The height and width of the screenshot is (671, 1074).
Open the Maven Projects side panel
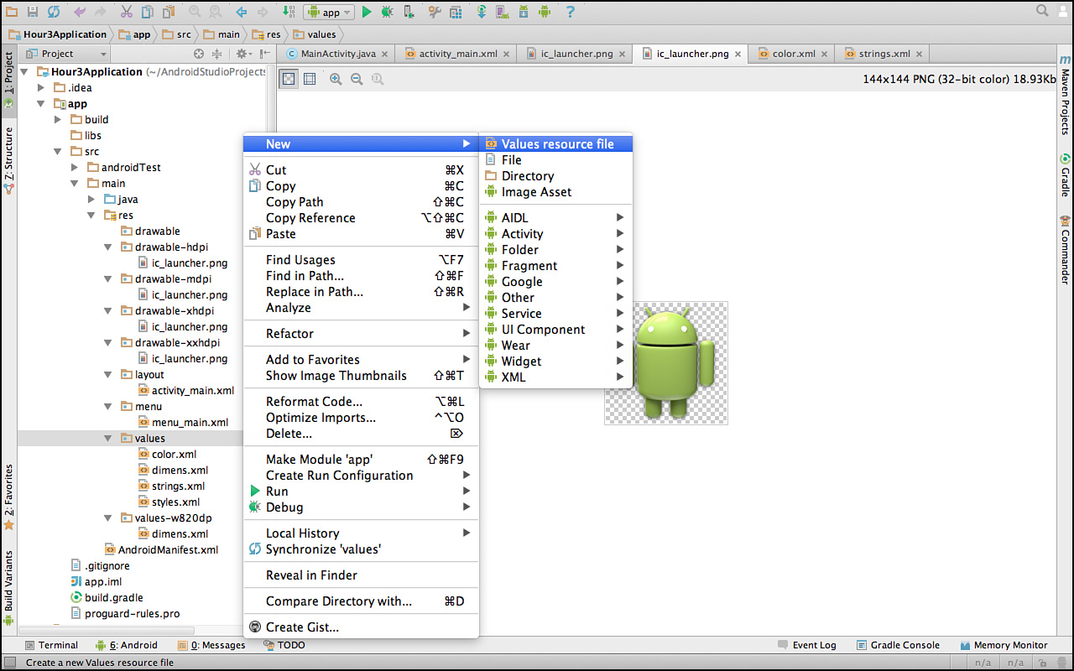pos(1065,96)
